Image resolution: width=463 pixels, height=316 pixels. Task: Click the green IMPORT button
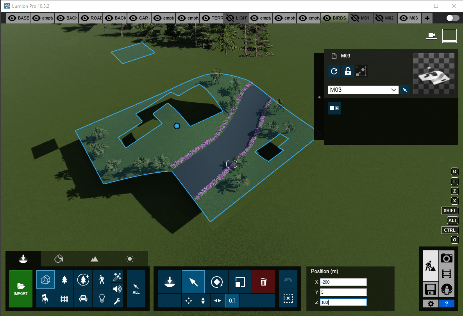click(x=21, y=288)
